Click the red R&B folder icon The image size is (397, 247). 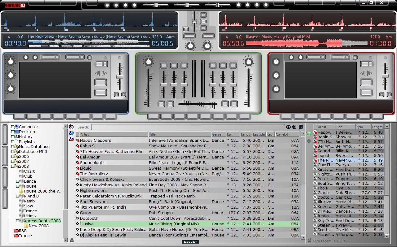tap(16, 231)
